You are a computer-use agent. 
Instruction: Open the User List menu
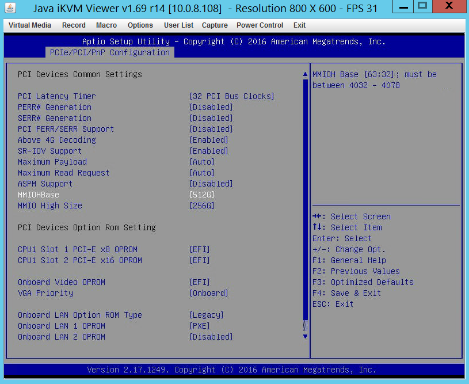click(178, 25)
